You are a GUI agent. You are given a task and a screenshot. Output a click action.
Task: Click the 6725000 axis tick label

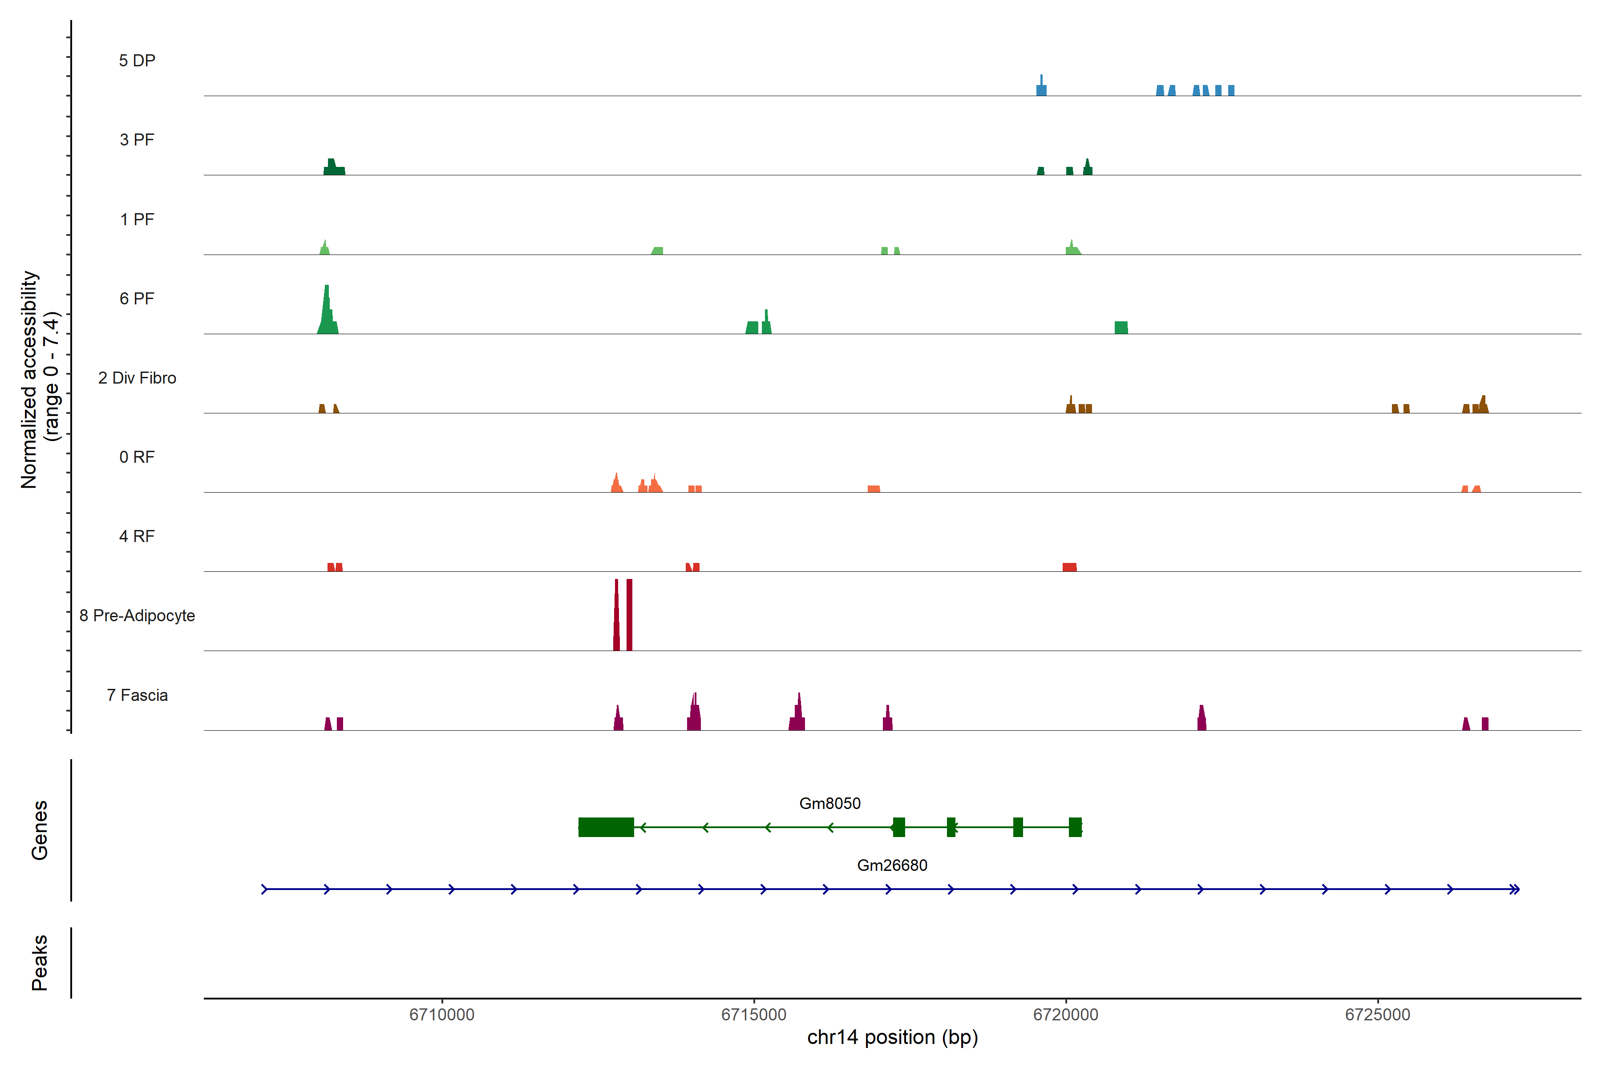pyautogui.click(x=1377, y=1015)
